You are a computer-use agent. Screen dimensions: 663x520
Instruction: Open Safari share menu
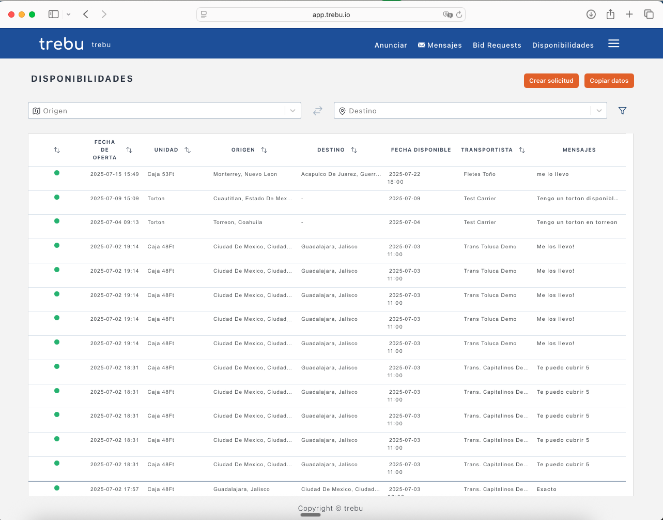pos(610,14)
